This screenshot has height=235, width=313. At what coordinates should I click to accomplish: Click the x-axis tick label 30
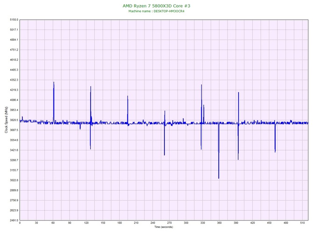coord(36,223)
